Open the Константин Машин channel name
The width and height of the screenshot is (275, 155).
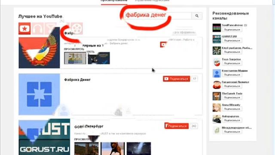[x=235, y=71]
